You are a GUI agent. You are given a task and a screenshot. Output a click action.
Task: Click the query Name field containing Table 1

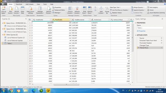tap(150, 28)
